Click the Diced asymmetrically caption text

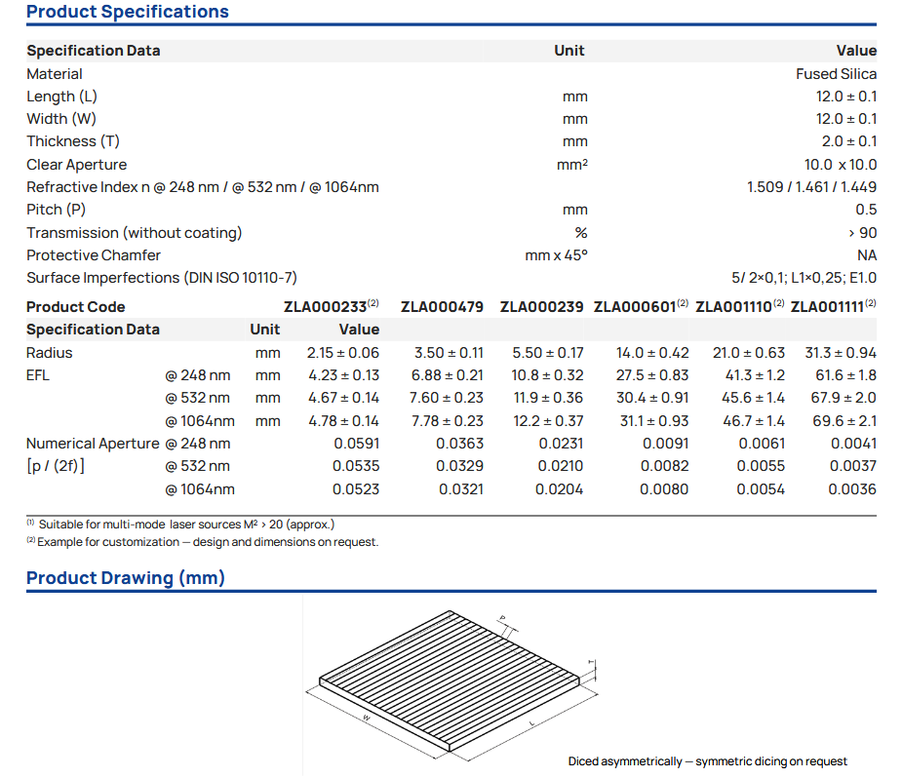707,761
